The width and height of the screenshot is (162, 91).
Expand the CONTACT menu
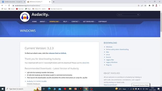pos(76,21)
